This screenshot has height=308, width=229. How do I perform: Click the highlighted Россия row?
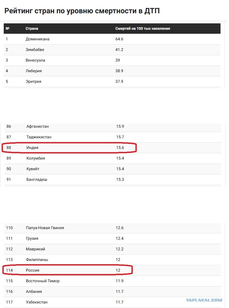[112, 271]
